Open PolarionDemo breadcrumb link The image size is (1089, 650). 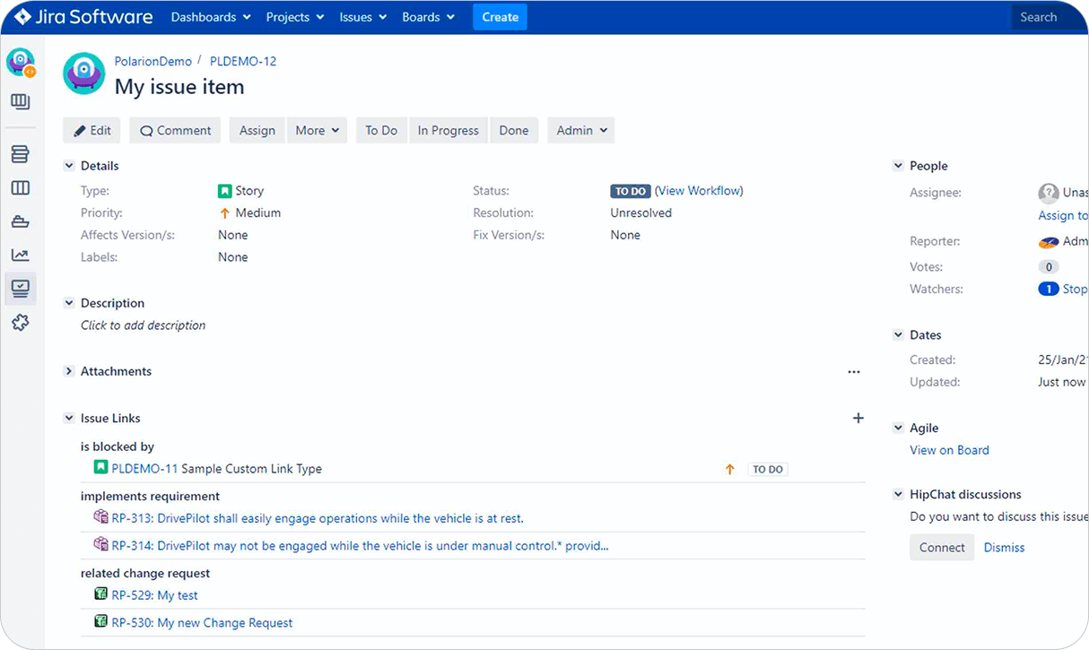click(x=153, y=62)
